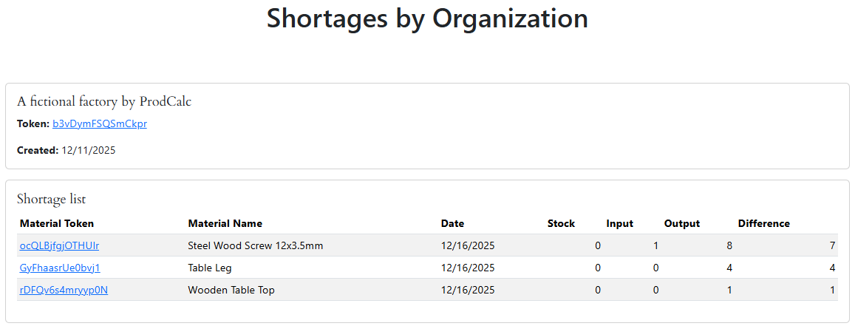The width and height of the screenshot is (855, 326).
Task: Open the Table Leg material token link
Action: (x=60, y=268)
